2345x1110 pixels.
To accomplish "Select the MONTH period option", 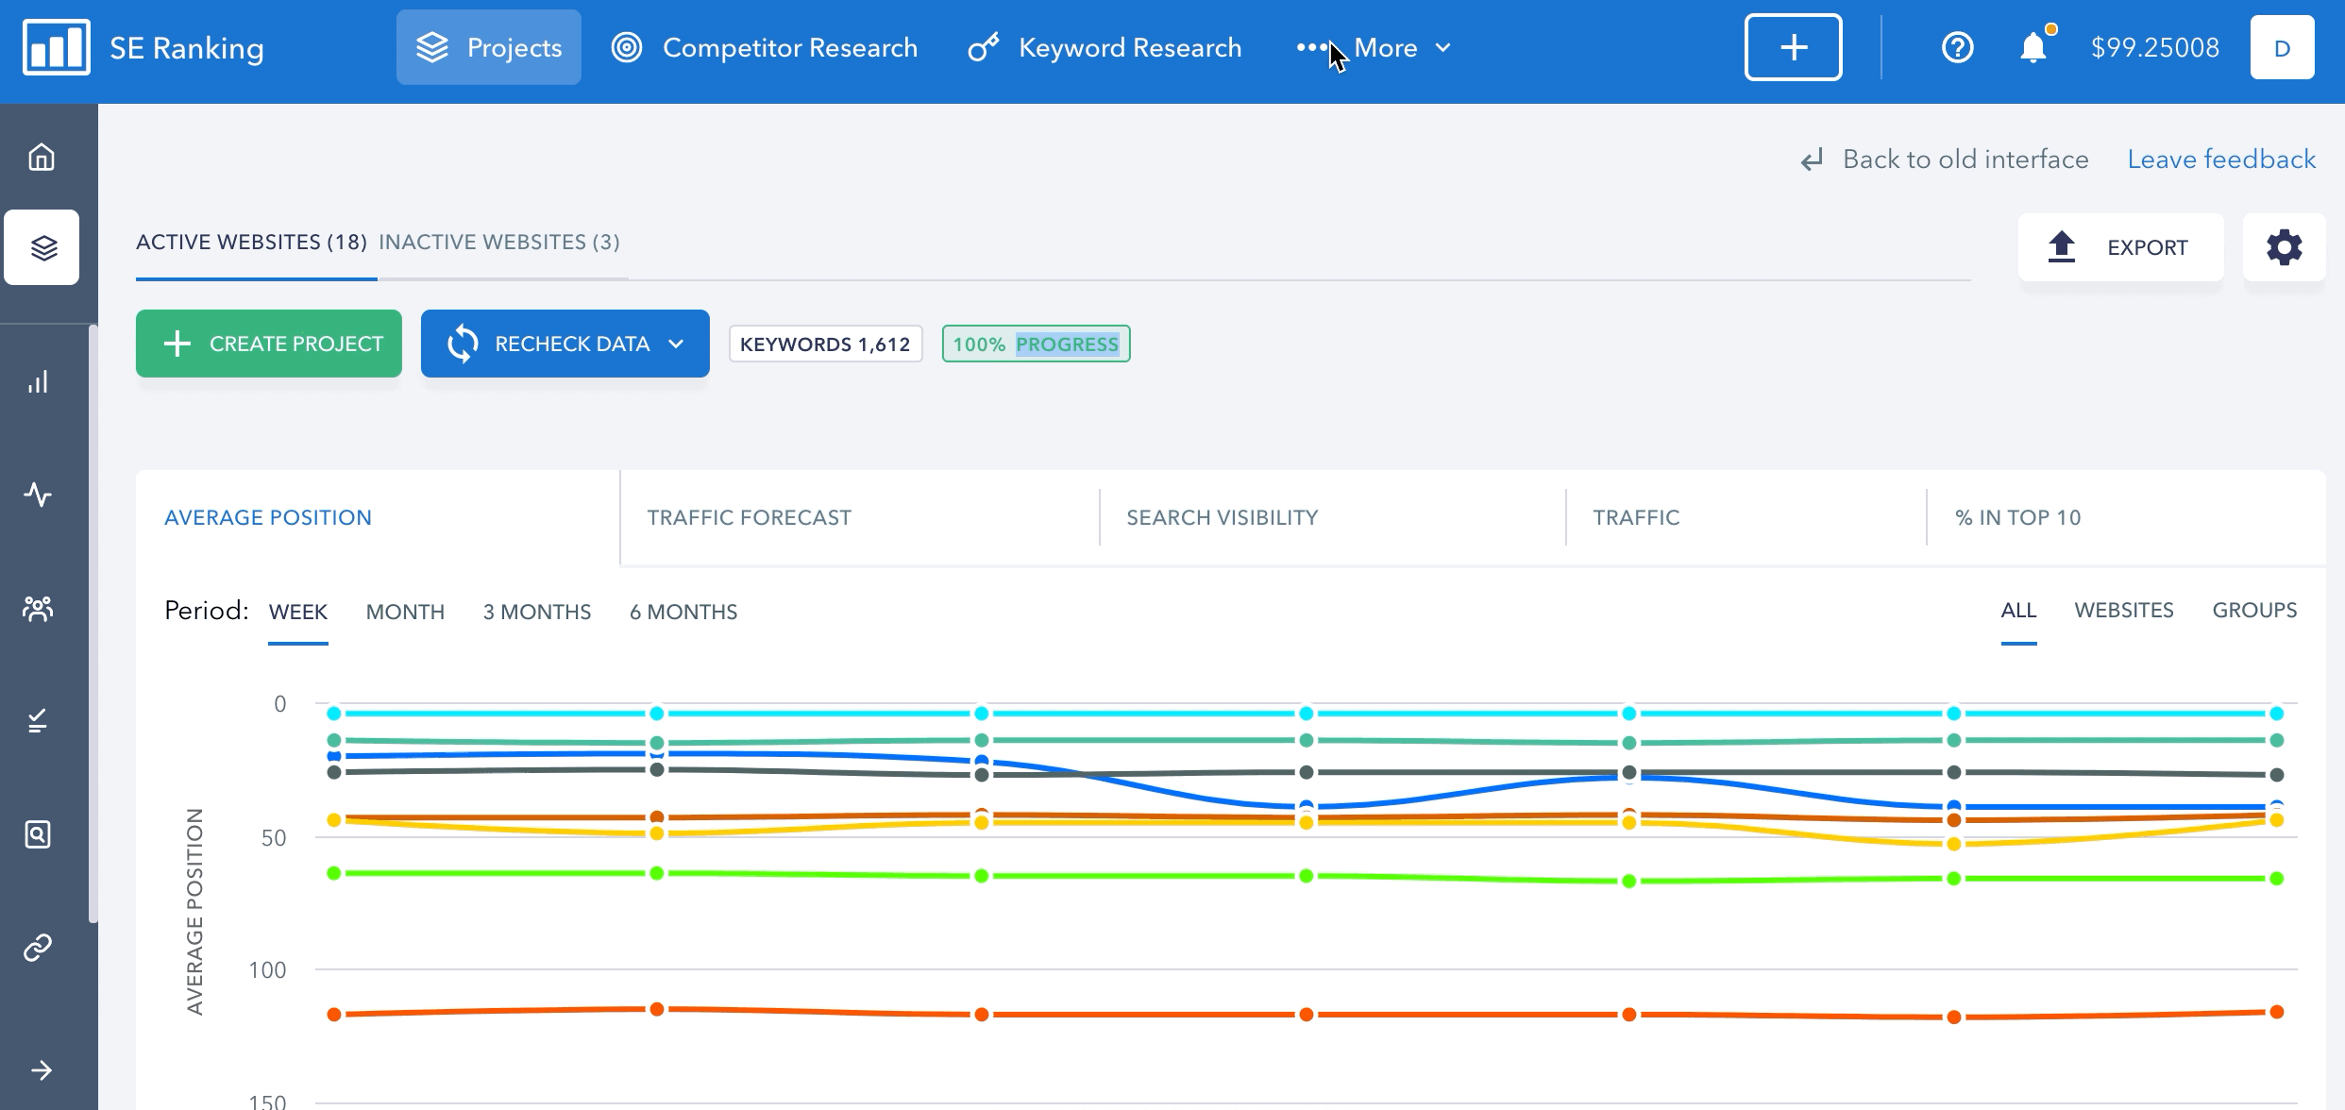I will 405,612.
